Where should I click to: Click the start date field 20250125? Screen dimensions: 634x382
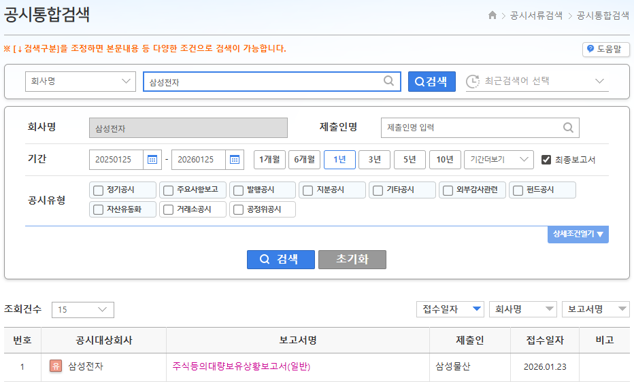[x=116, y=160]
